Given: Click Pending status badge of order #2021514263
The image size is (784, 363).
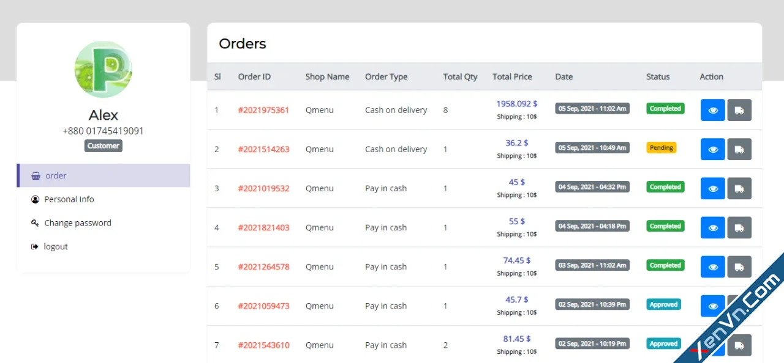Looking at the screenshot, I should (661, 148).
